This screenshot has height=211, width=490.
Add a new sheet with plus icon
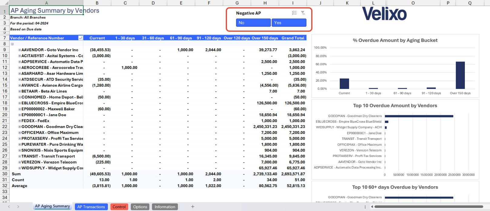[x=192, y=207]
